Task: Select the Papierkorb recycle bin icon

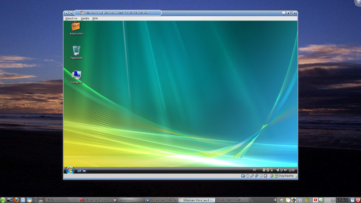Action: (x=76, y=53)
